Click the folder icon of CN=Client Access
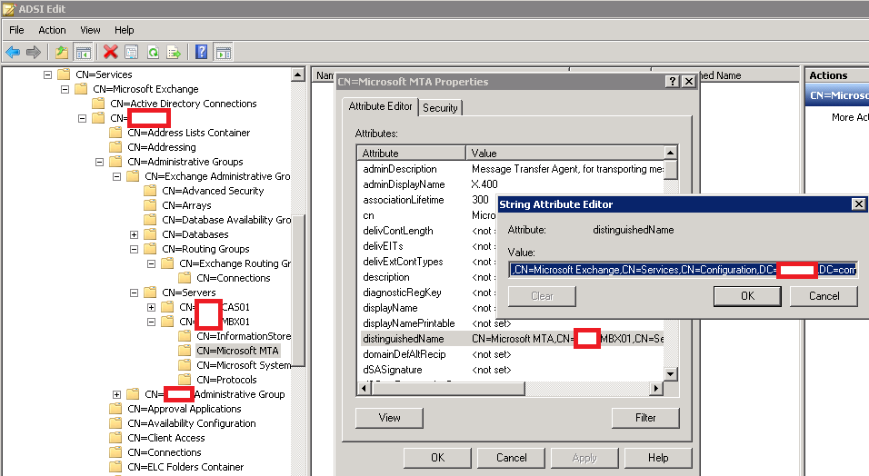 pos(115,438)
